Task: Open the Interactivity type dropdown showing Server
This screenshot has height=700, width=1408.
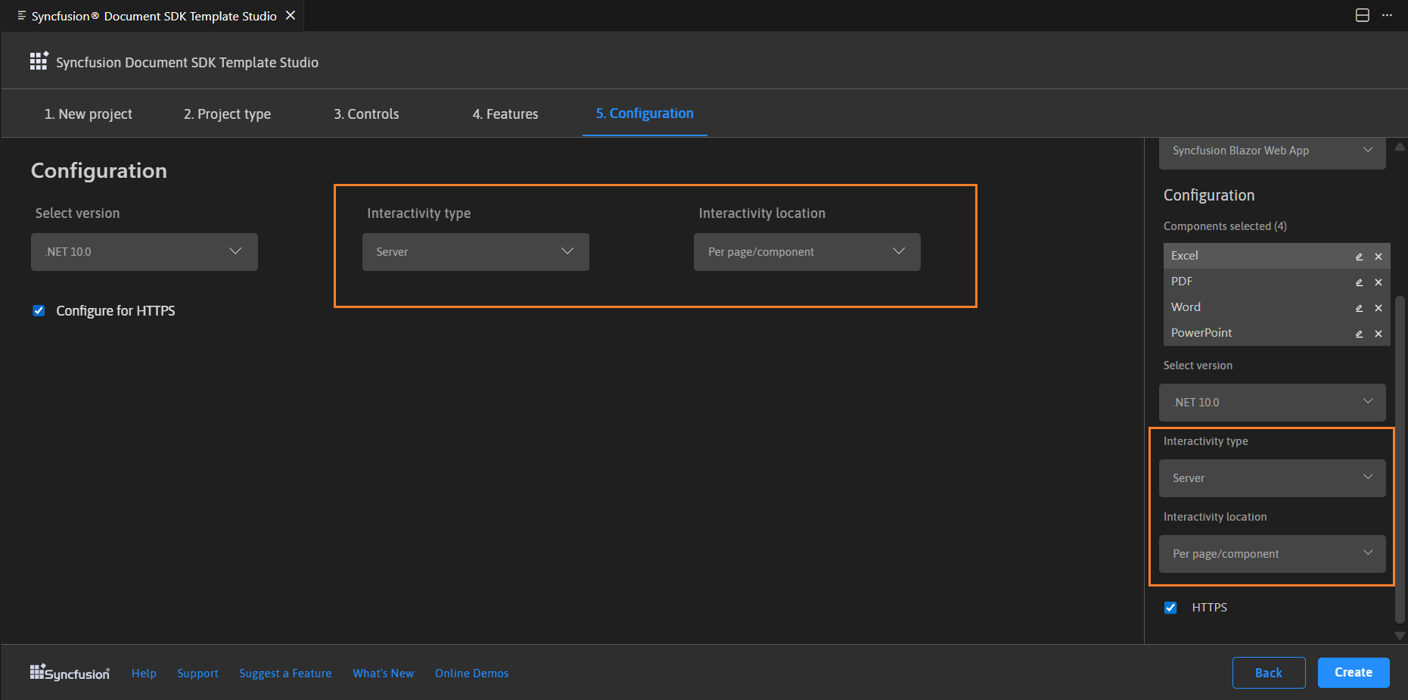Action: tap(475, 251)
